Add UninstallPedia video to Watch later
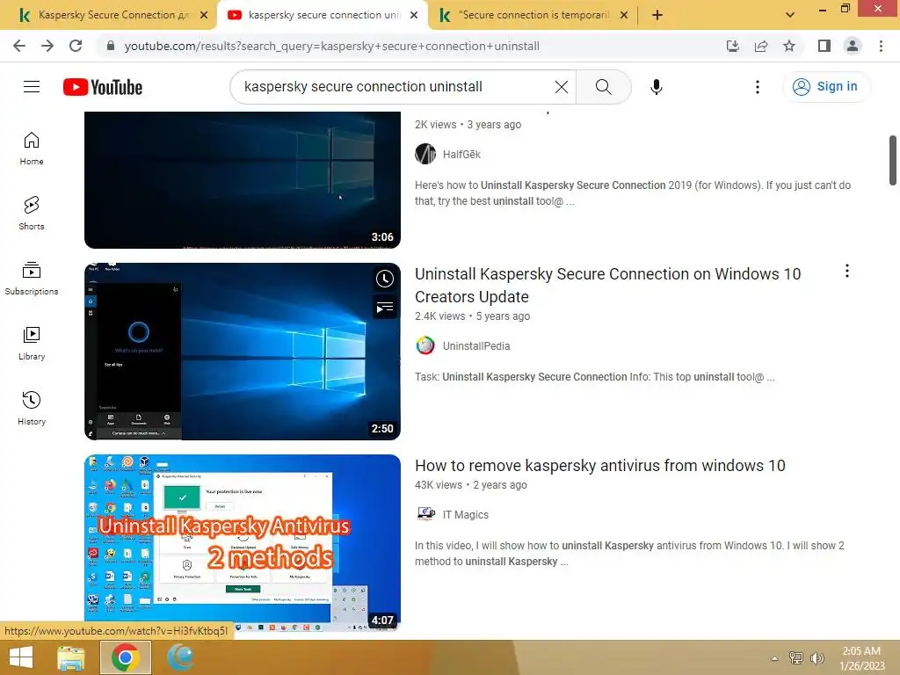 [x=385, y=279]
